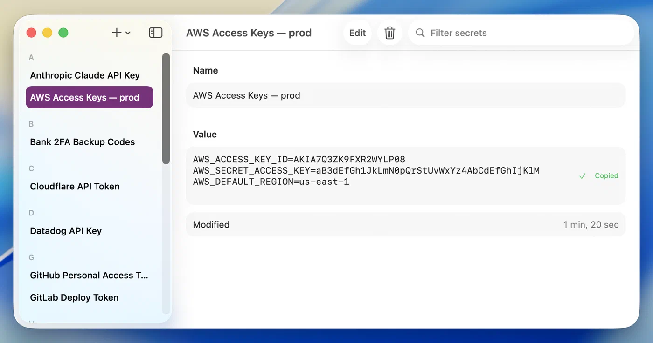
Task: Open Bank 2FA Backup Codes entry
Action: coord(89,142)
